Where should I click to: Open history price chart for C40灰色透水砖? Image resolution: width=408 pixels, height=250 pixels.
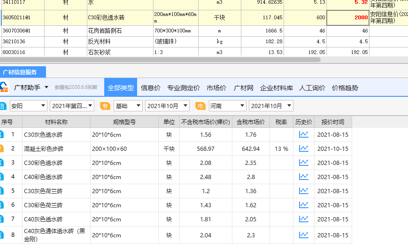point(303,219)
